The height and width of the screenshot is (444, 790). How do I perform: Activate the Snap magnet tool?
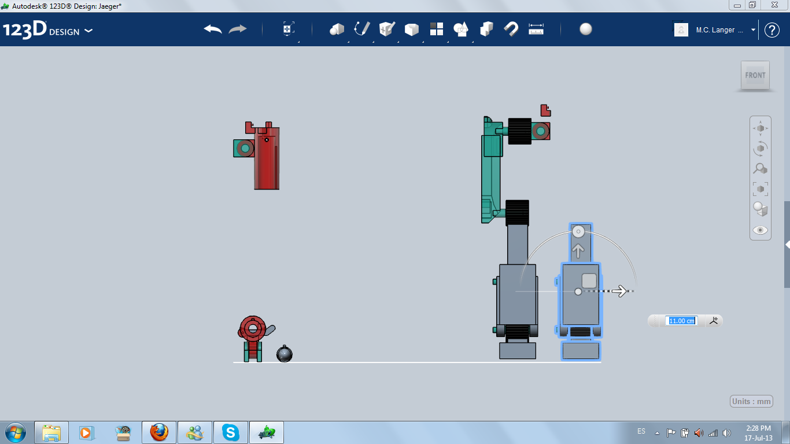pyautogui.click(x=511, y=29)
